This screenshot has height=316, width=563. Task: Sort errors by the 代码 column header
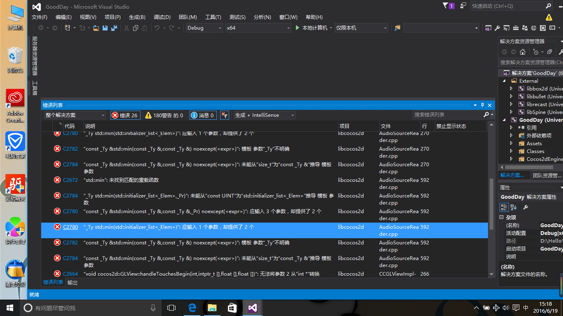pos(73,126)
